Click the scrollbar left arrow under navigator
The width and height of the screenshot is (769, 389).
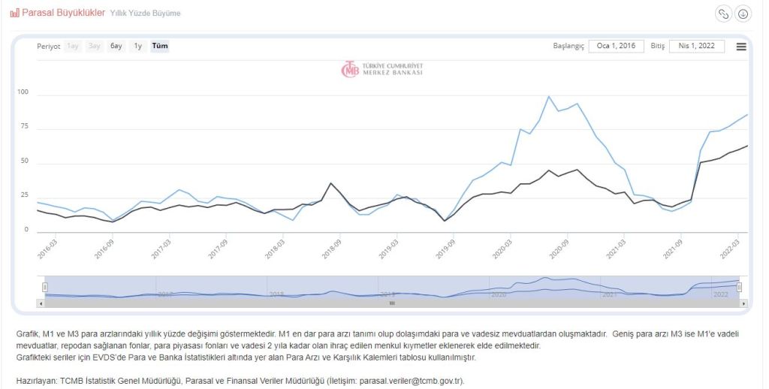(x=41, y=303)
